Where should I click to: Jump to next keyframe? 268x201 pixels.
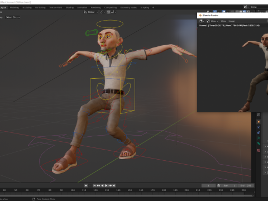click(110, 185)
